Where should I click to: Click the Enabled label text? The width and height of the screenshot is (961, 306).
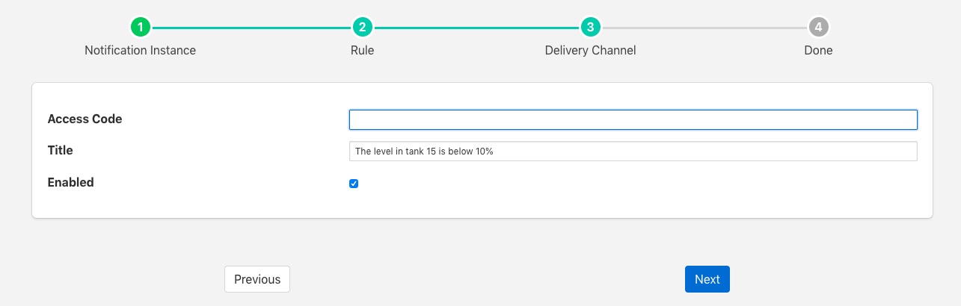(x=70, y=183)
